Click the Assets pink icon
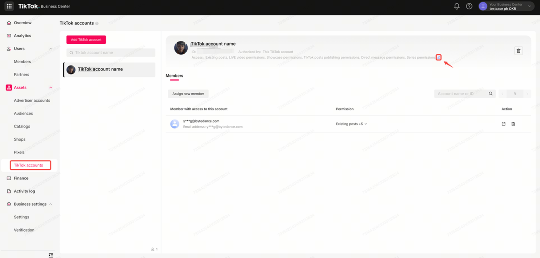This screenshot has height=258, width=540. pyautogui.click(x=9, y=88)
